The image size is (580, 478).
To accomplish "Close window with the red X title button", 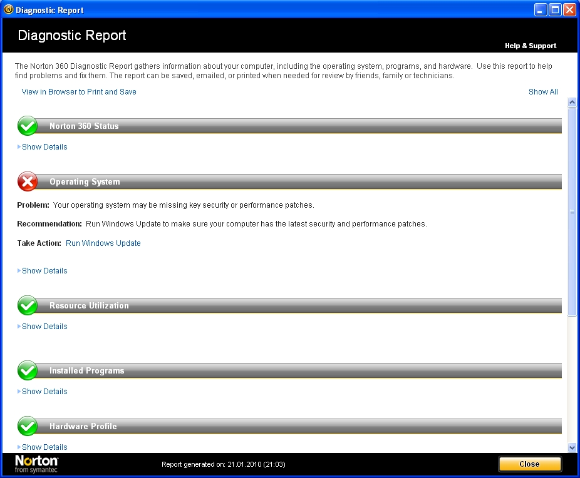I will click(x=569, y=9).
